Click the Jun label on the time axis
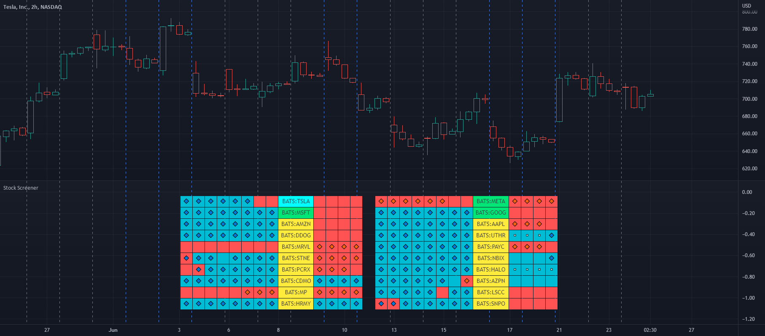The image size is (765, 336). pyautogui.click(x=113, y=330)
